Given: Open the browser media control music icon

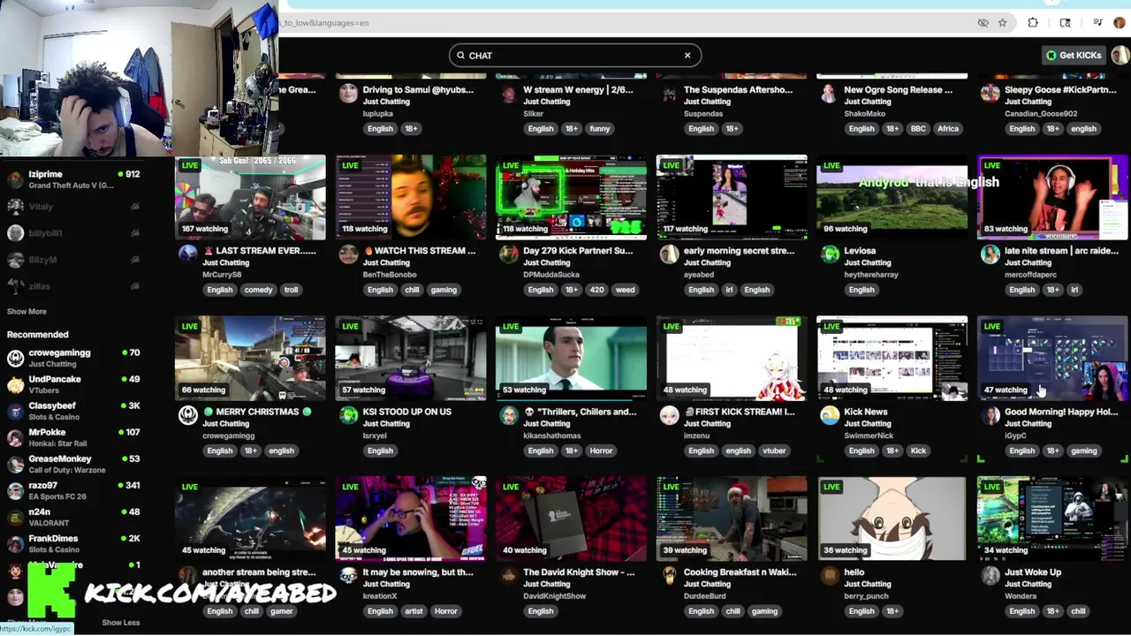Looking at the screenshot, I should 1097,23.
